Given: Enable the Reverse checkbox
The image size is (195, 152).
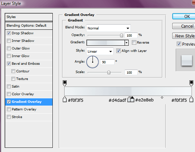Looking at the screenshot, I should [x=134, y=43].
